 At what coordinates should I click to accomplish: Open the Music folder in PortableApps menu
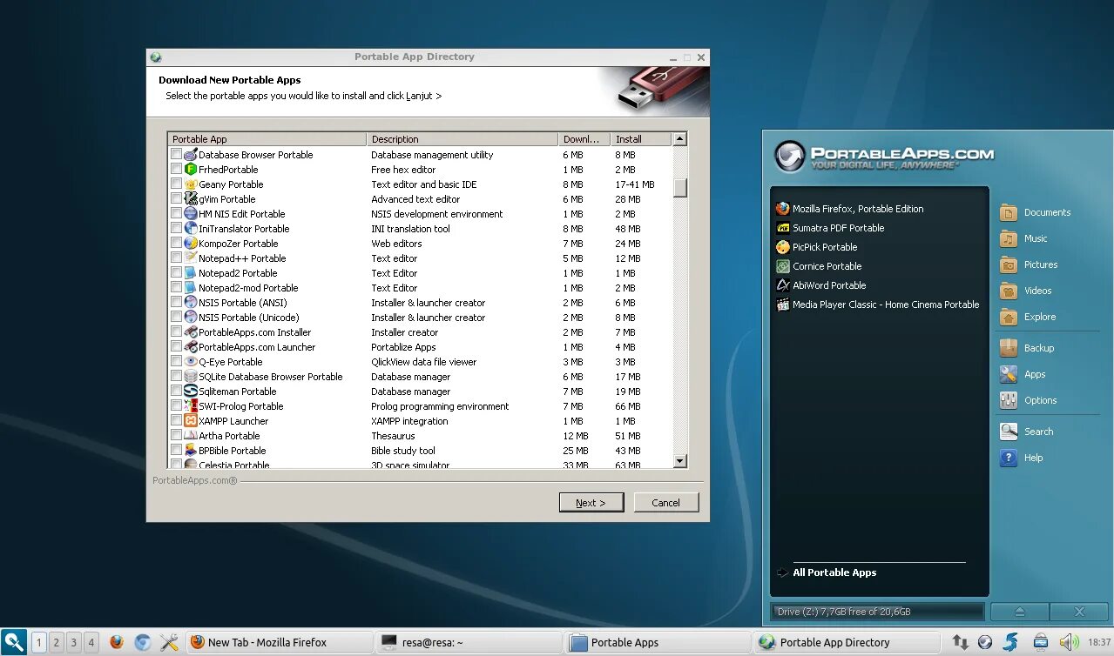pos(1024,238)
